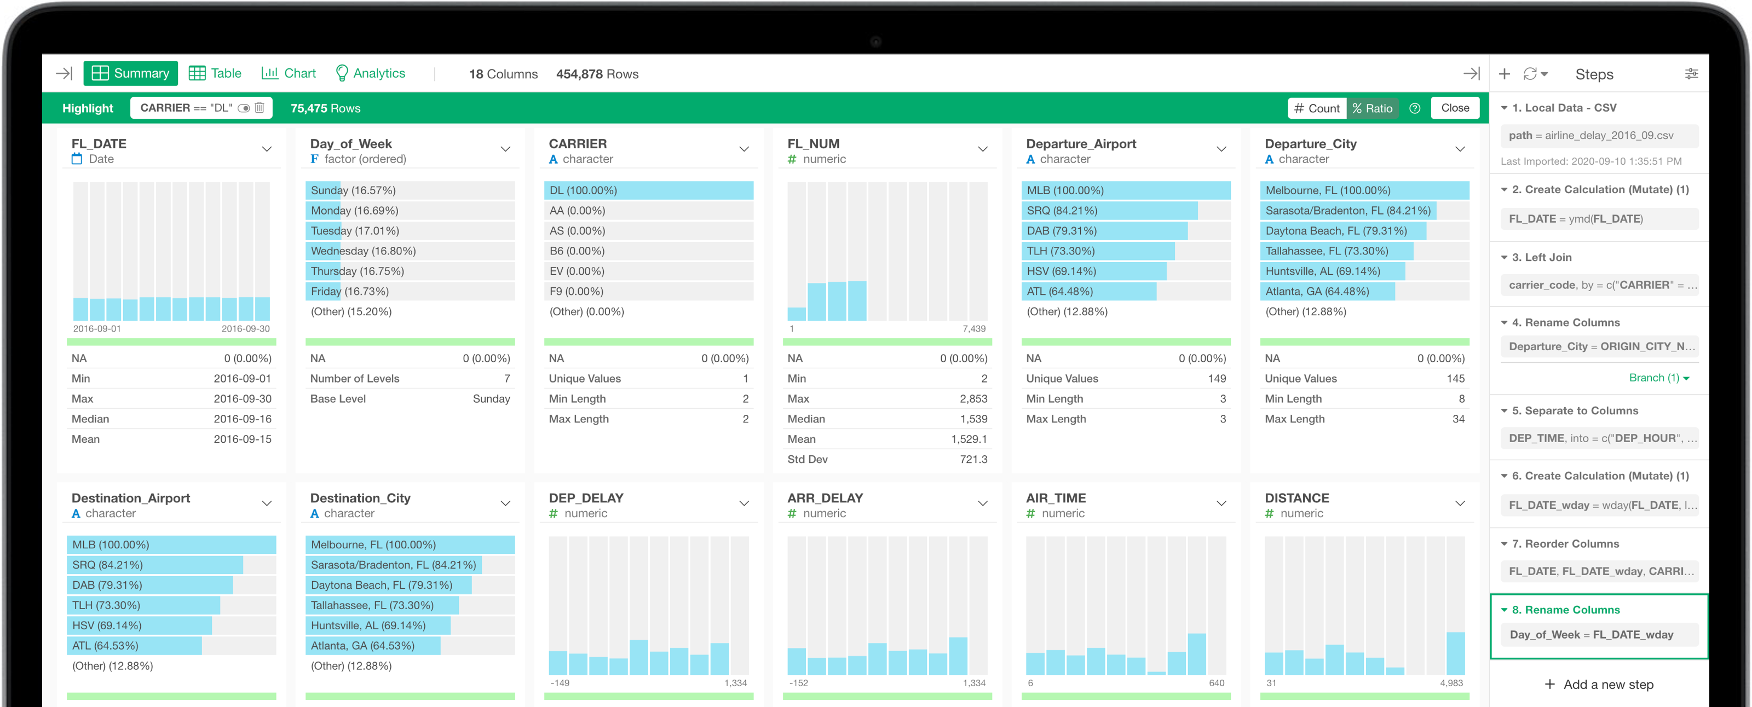Open DEP_DELAY column menu chevron
Viewport: 1752px width, 707px height.
tap(744, 503)
